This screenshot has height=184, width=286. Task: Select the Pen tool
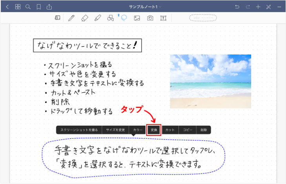tap(71, 18)
